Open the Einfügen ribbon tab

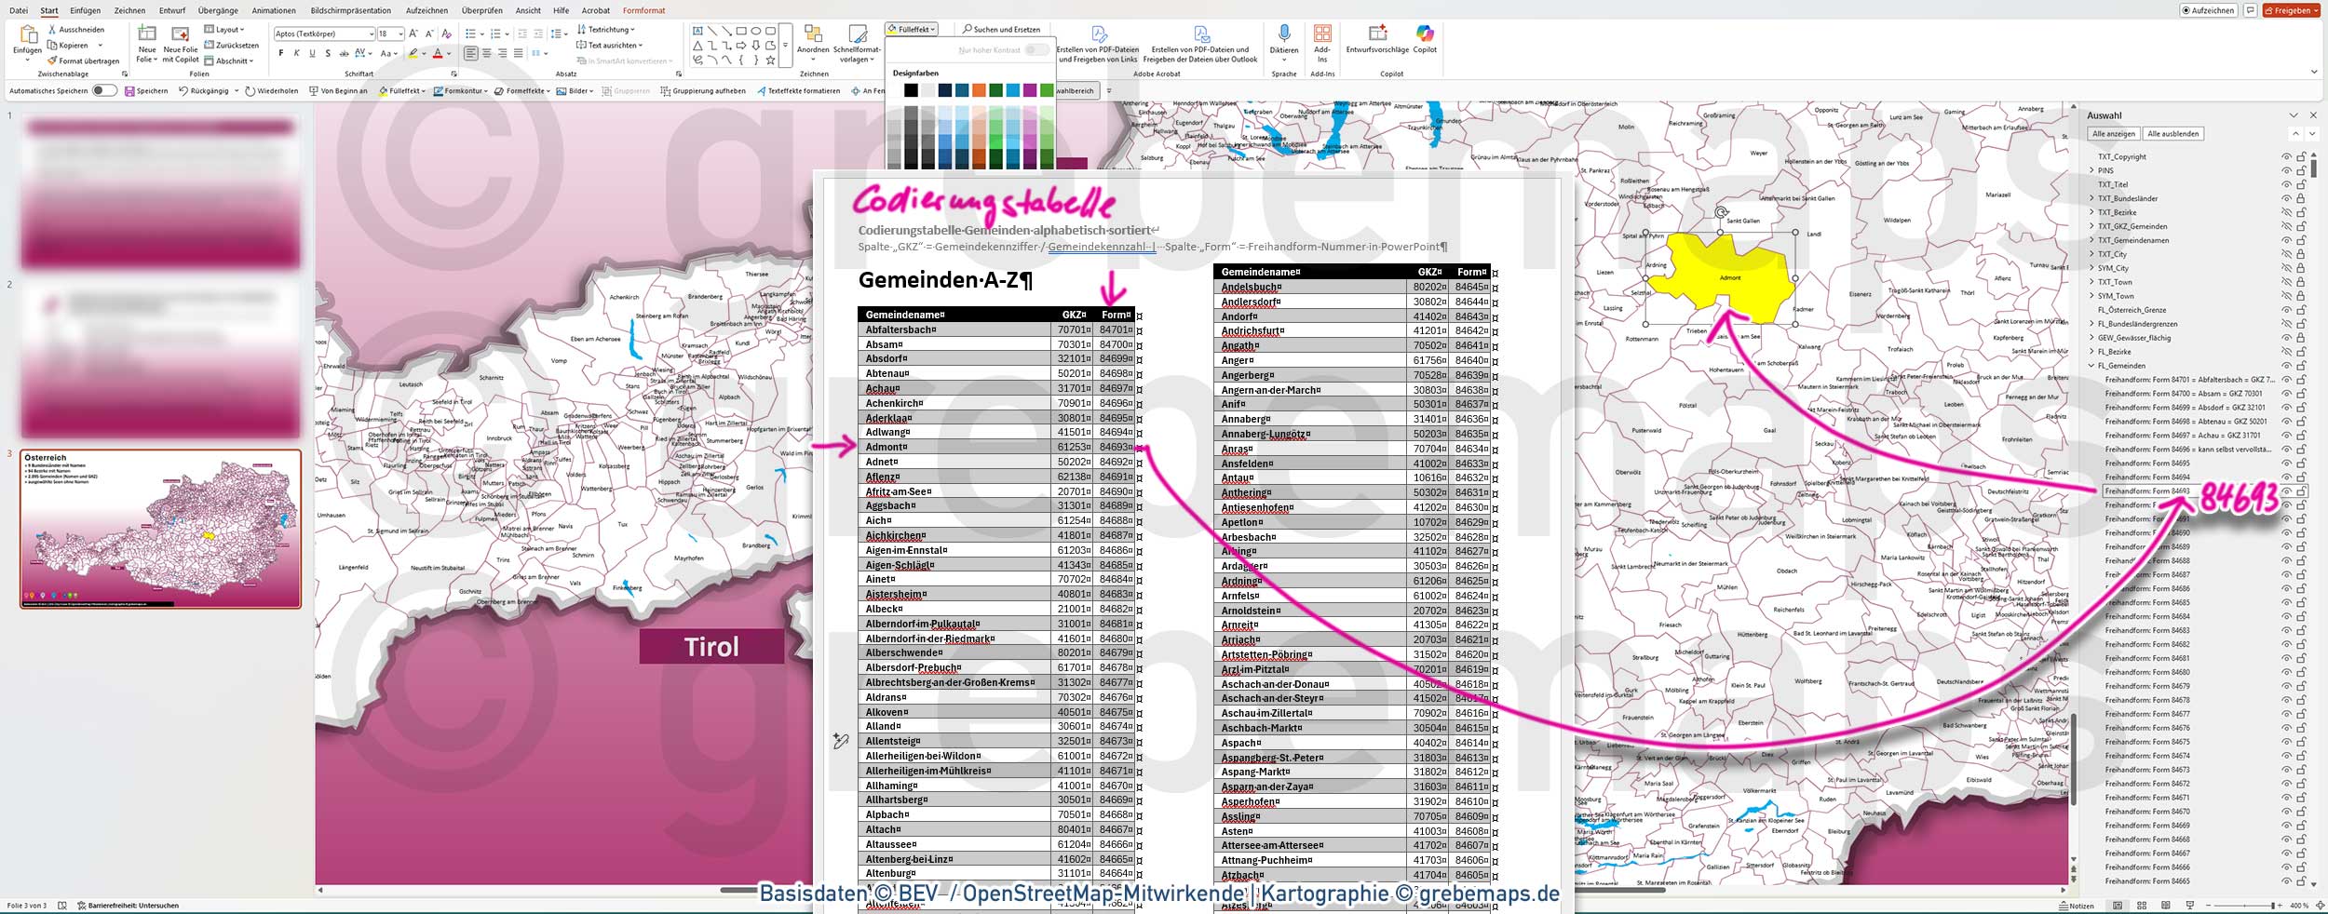point(85,11)
